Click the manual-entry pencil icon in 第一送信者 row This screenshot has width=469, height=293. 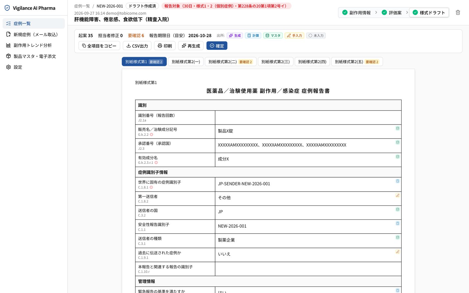(397, 195)
